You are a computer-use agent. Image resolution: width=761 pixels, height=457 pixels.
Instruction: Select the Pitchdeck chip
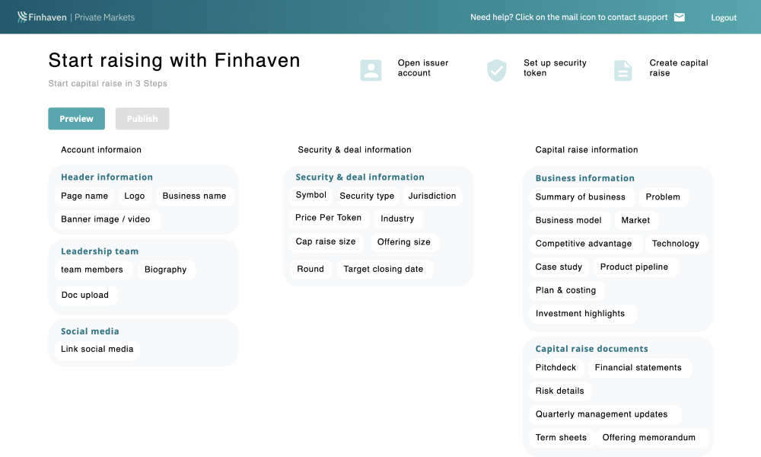tap(556, 368)
